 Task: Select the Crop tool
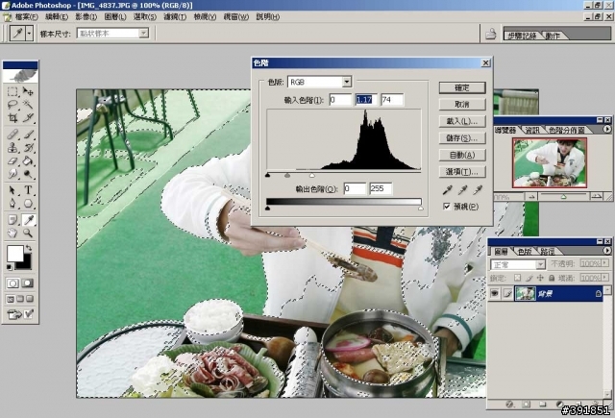(12, 117)
